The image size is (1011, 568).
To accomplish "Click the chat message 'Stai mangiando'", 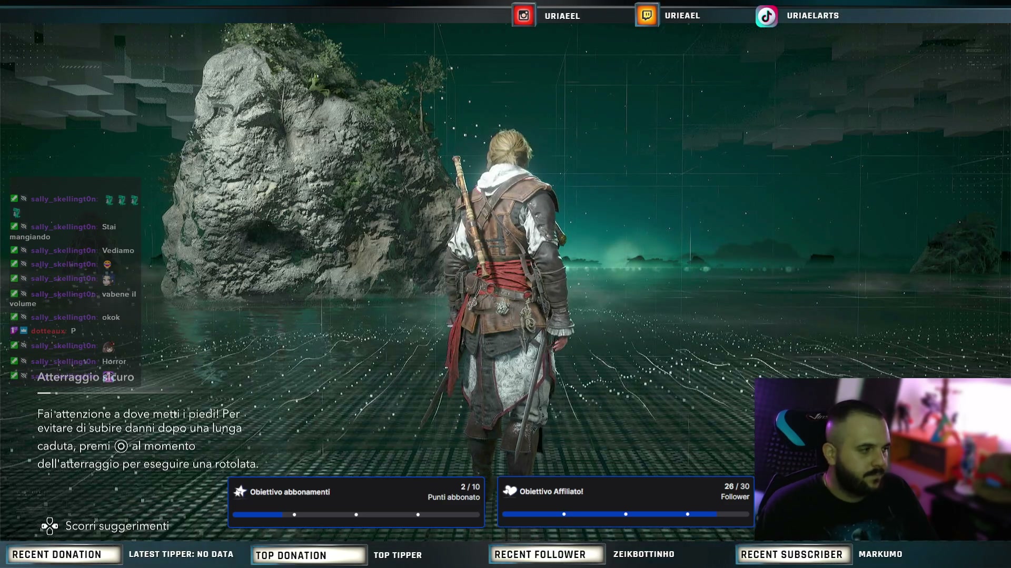I will click(x=63, y=232).
